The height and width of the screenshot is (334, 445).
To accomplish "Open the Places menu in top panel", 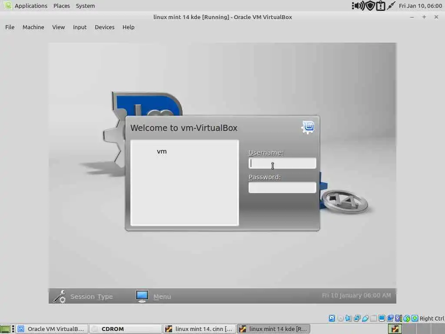I will coord(62,6).
